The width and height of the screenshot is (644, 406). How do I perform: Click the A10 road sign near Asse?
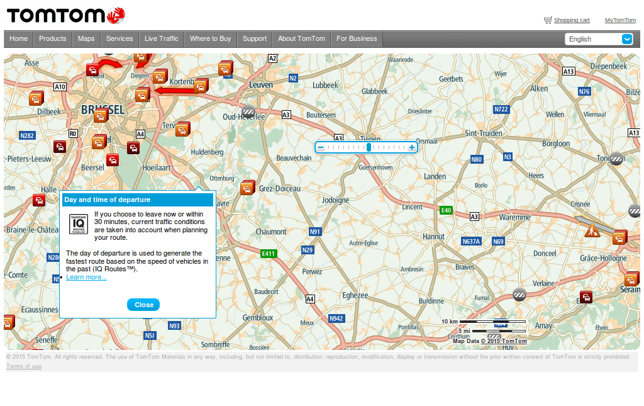coord(60,87)
